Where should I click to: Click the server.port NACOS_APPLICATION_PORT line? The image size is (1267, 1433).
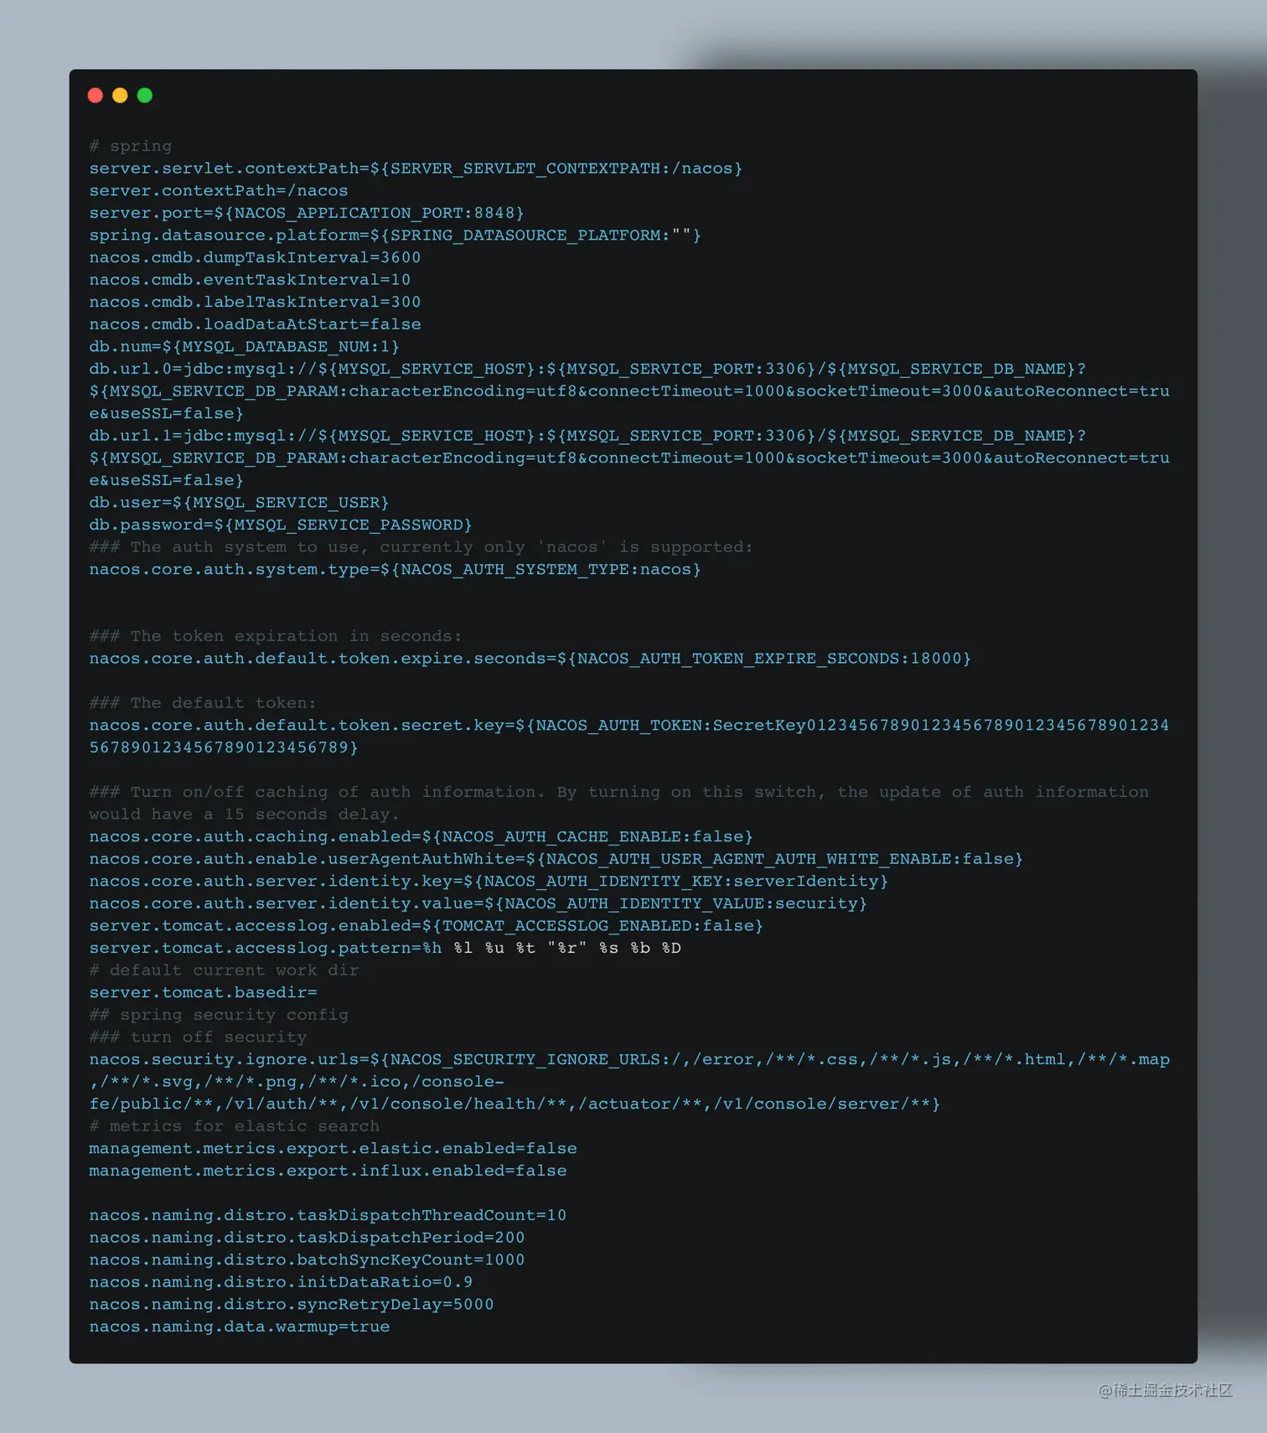coord(307,213)
